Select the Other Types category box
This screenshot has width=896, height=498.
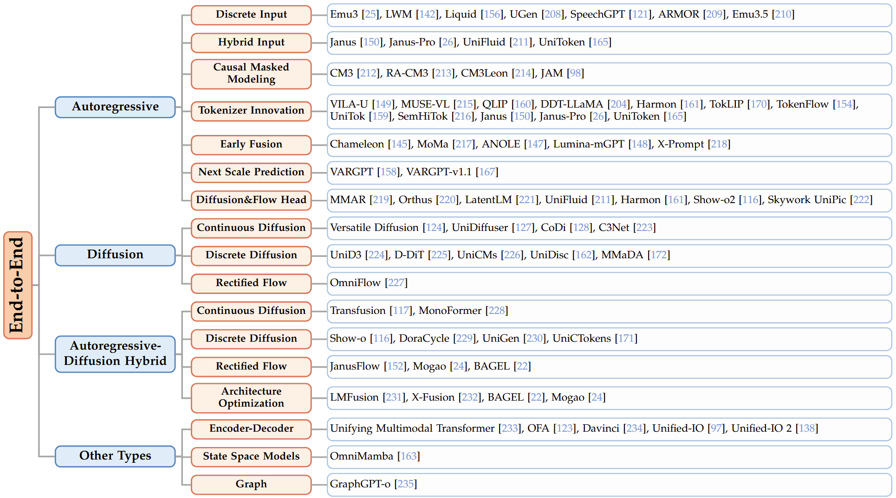[115, 456]
